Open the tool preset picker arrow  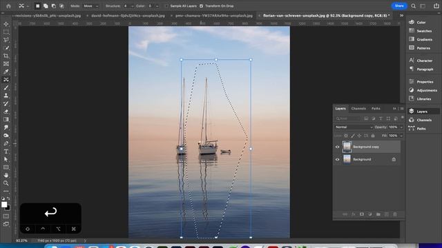[x=28, y=6]
